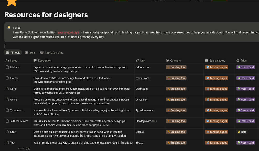This screenshot has width=259, height=151.
Task: Follow the Umso.com link
Action: pos(142,100)
